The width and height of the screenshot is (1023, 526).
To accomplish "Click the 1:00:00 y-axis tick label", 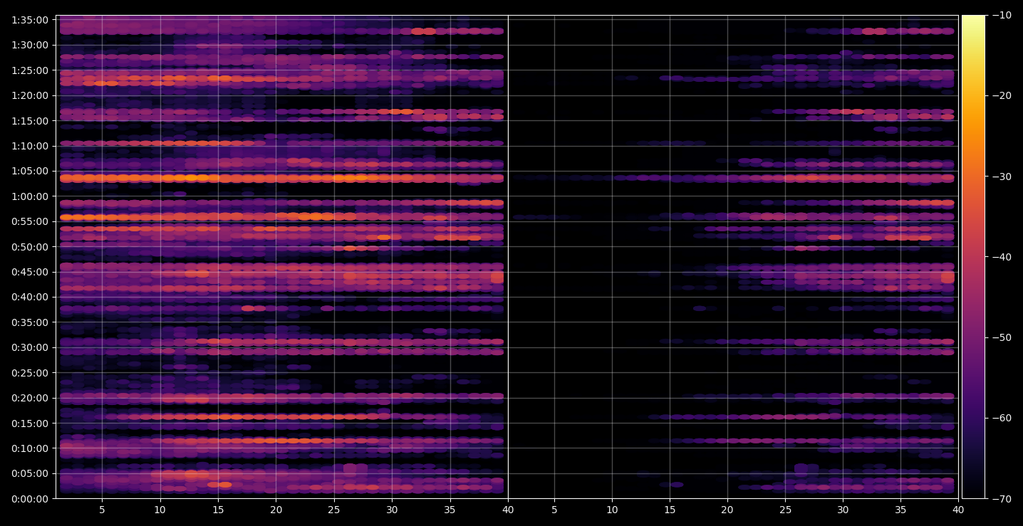I will click(30, 196).
